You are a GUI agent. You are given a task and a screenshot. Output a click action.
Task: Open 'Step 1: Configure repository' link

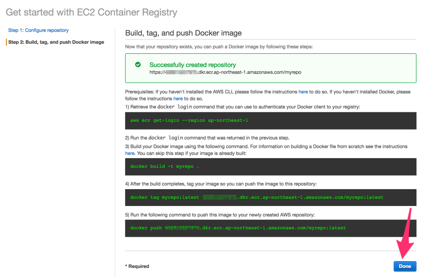click(x=38, y=30)
